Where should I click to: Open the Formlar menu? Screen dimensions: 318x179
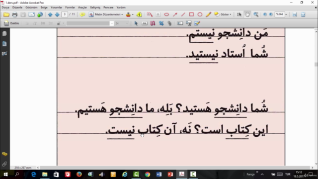coord(70,7)
